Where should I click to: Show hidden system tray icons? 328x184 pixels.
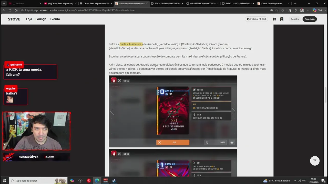click(x=295, y=181)
